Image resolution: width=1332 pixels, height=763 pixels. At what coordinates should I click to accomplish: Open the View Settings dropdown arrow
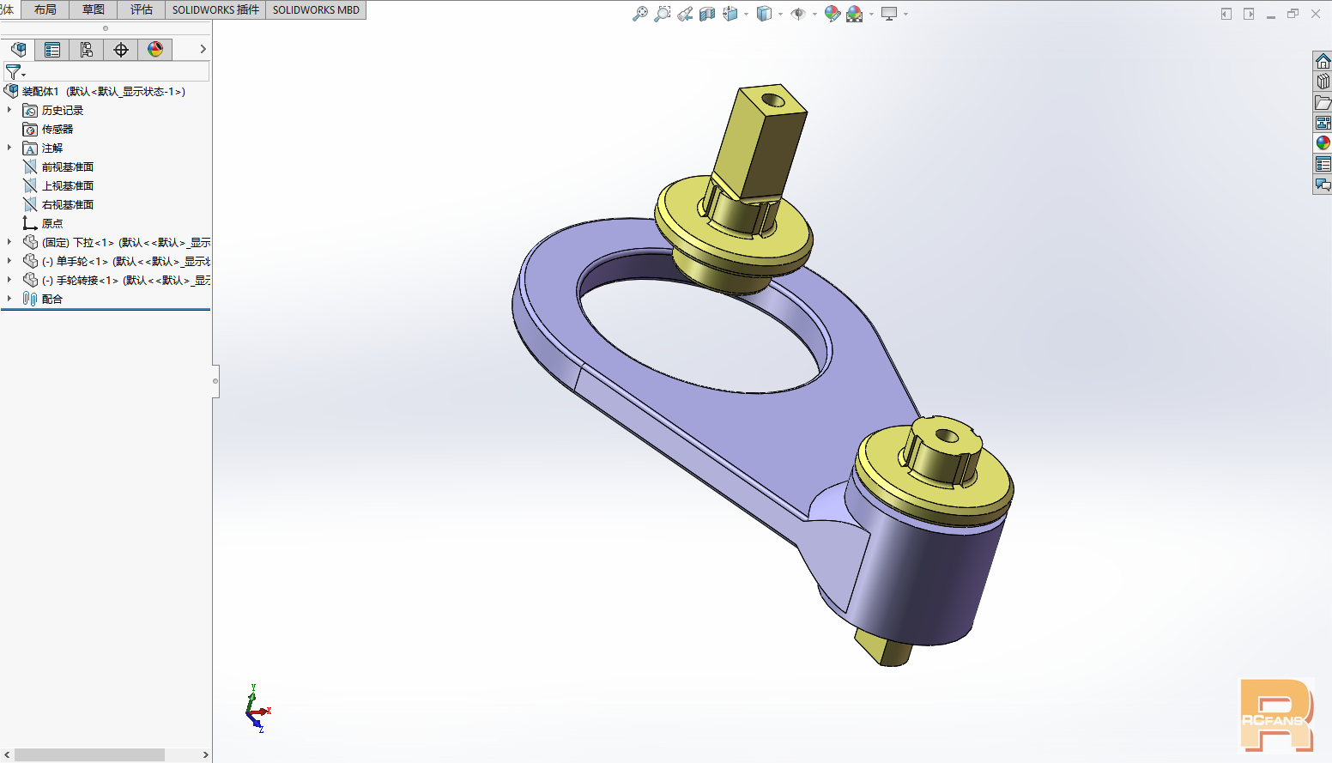tap(905, 14)
